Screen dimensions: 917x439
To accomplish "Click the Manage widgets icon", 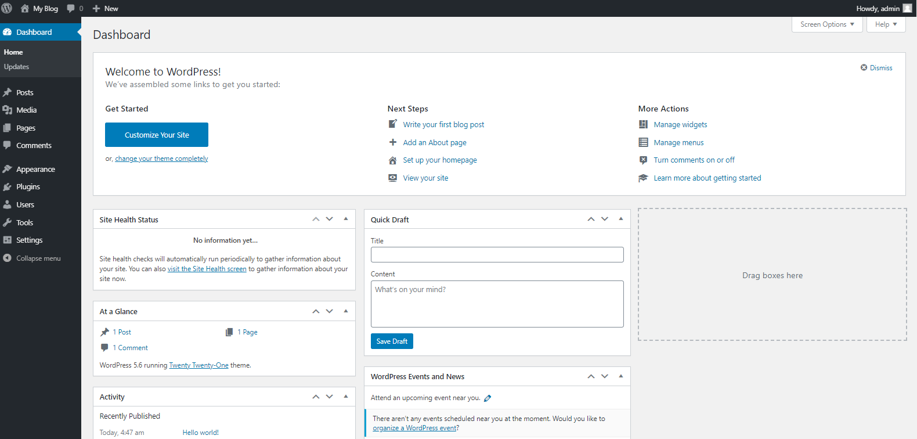I will pos(643,124).
